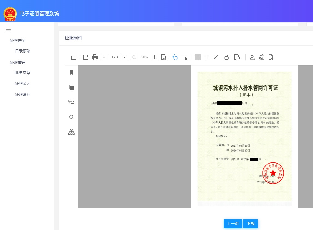Viewport: 313px width, 230px height.
Task: Open 批量签章 in the sidebar
Action: click(x=23, y=73)
